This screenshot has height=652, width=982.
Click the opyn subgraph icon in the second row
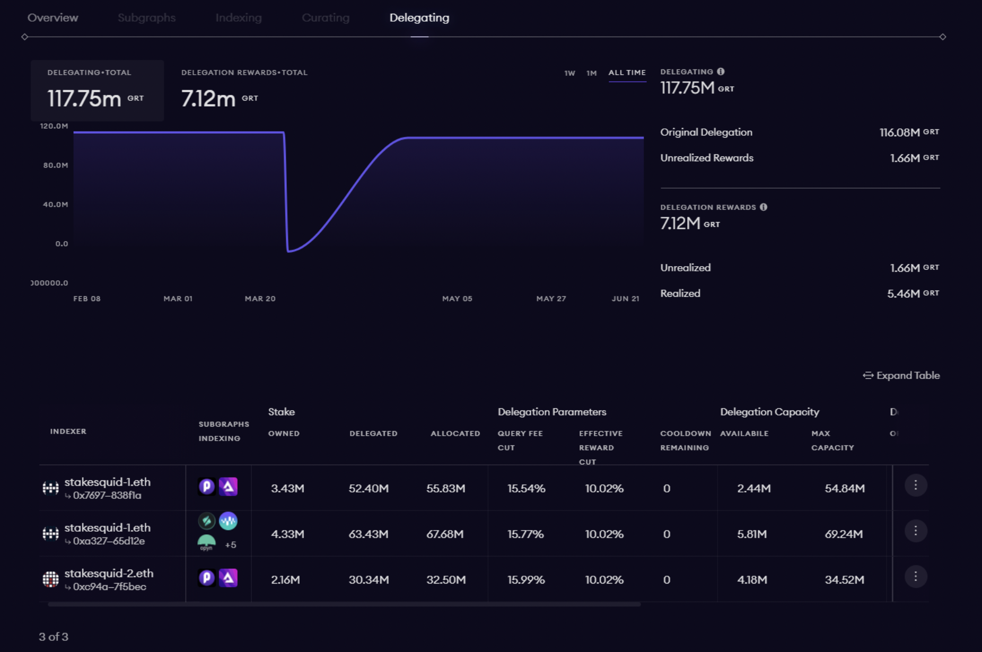[x=206, y=543]
